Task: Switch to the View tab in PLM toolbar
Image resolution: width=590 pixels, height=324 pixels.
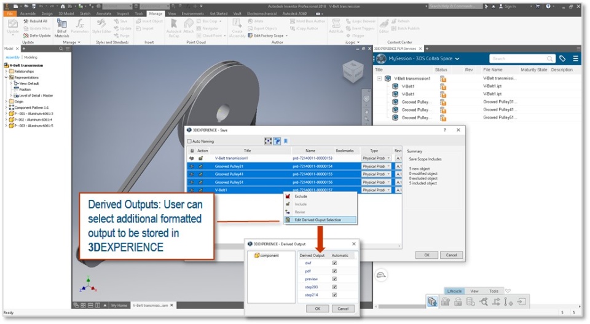Action: (474, 291)
